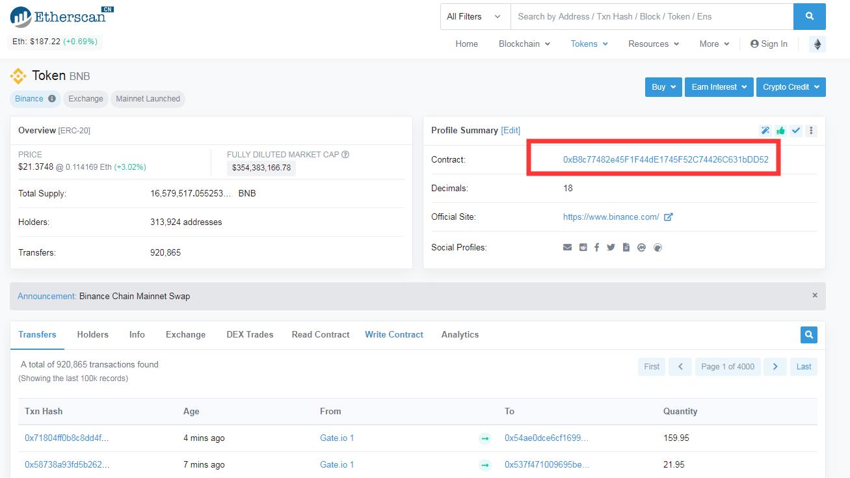Click the info icon on Binance tag
This screenshot has width=850, height=478.
coord(52,99)
